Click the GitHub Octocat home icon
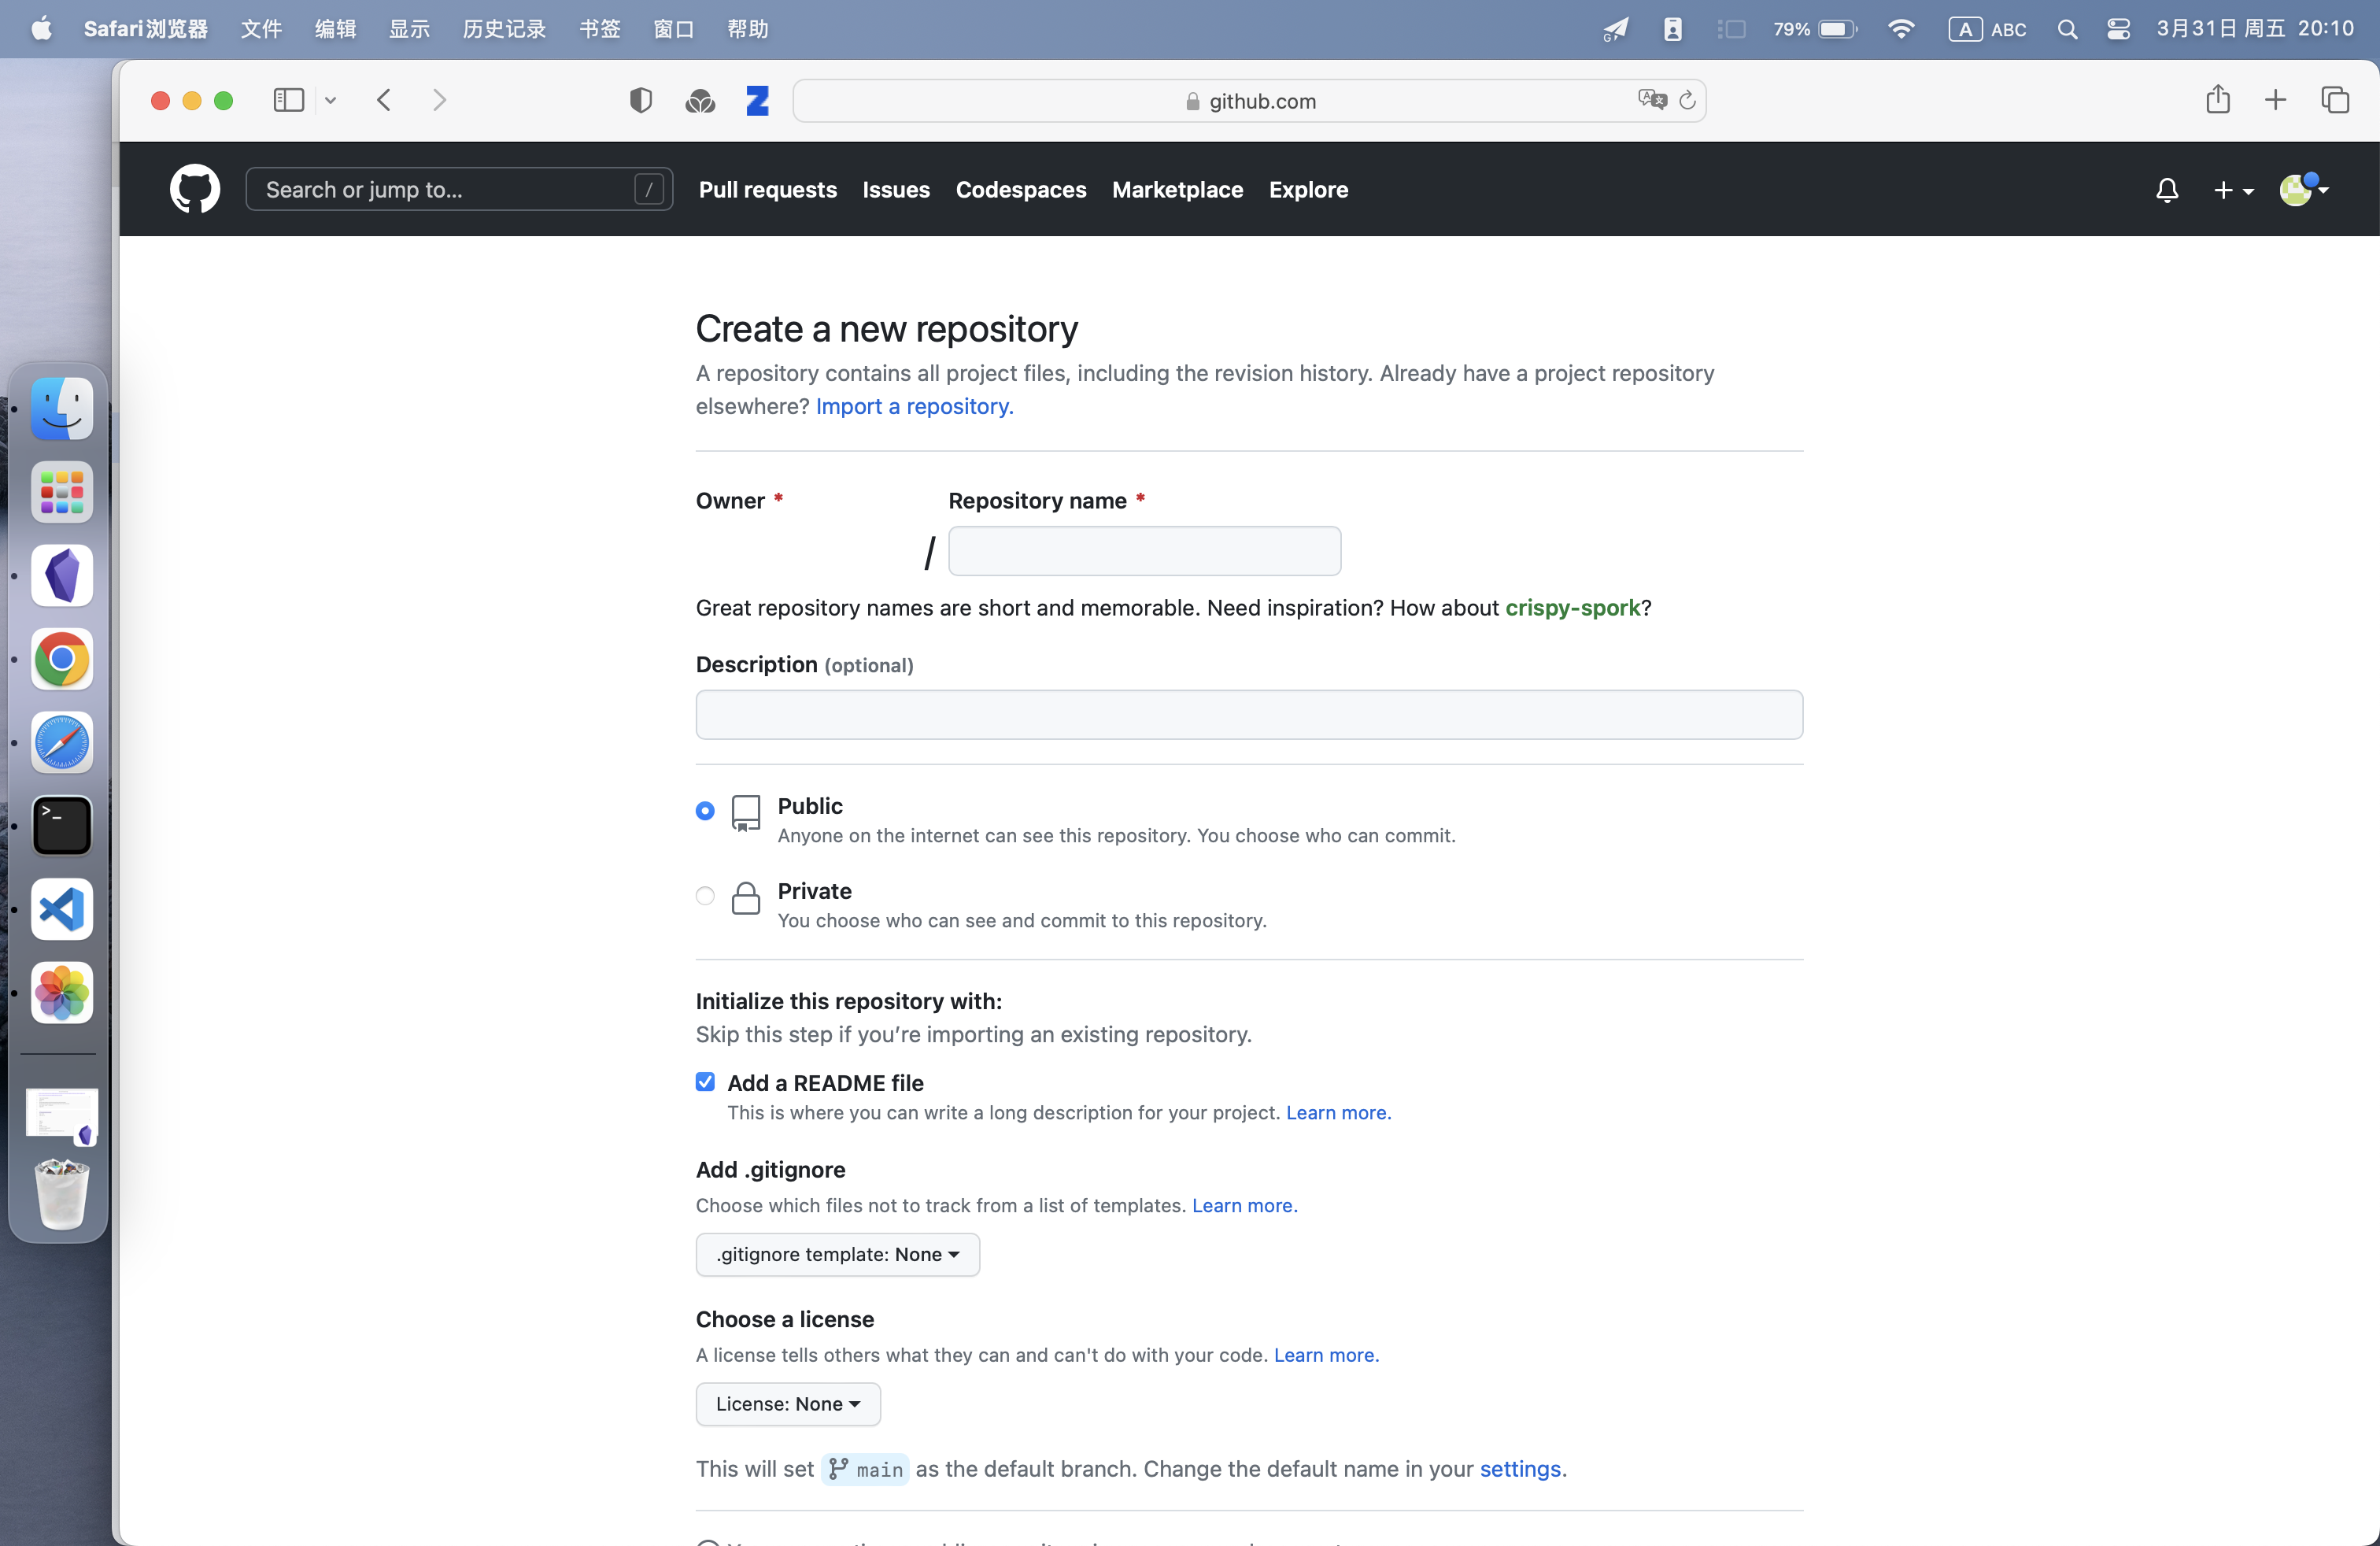Image resolution: width=2380 pixels, height=1546 pixels. point(196,189)
